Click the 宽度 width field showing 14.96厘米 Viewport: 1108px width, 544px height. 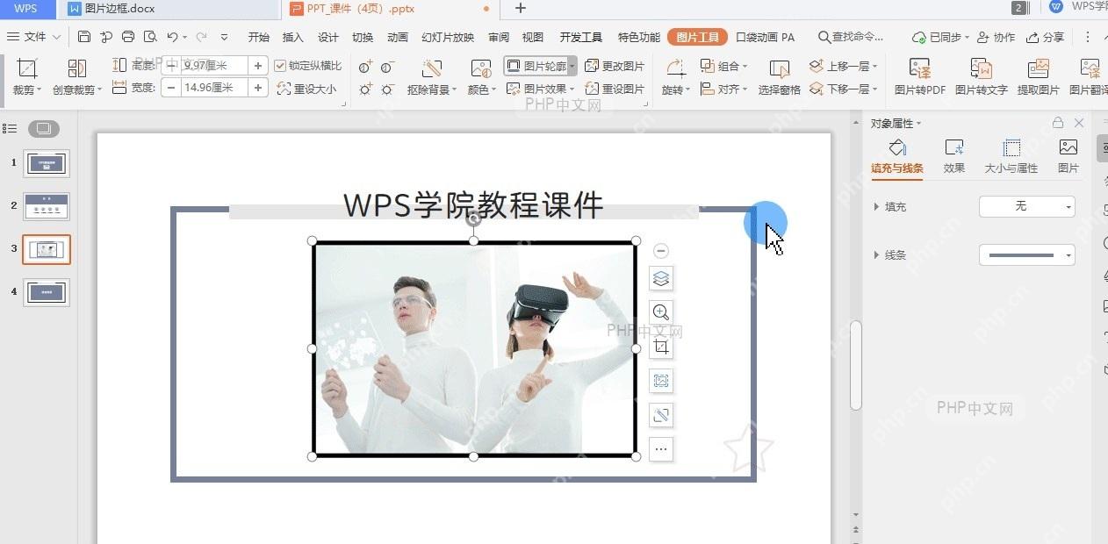(x=214, y=88)
